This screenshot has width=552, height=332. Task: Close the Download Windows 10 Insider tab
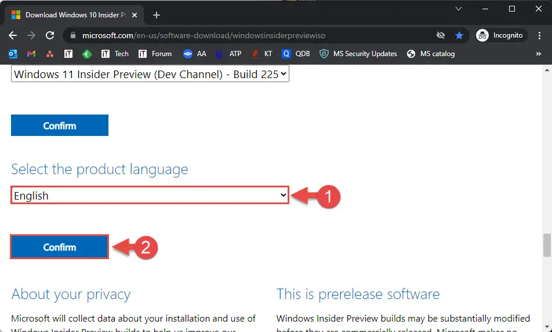[134, 15]
